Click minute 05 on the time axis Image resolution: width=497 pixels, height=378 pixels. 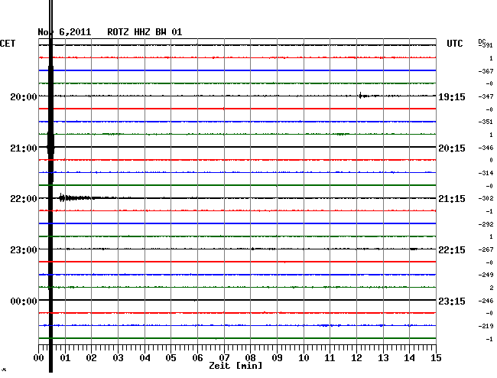pyautogui.click(x=171, y=357)
